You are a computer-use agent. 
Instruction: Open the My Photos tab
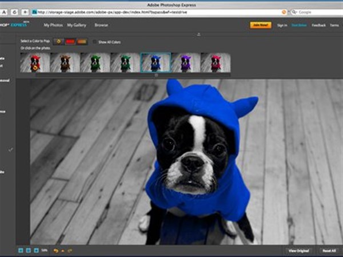point(54,25)
